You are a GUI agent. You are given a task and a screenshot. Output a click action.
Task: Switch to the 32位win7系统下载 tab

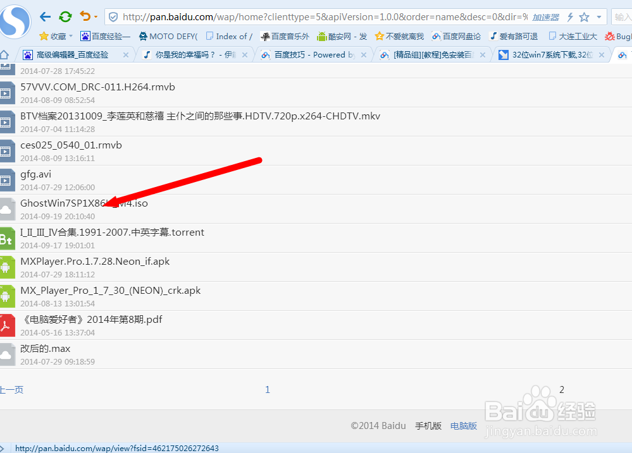coord(546,55)
